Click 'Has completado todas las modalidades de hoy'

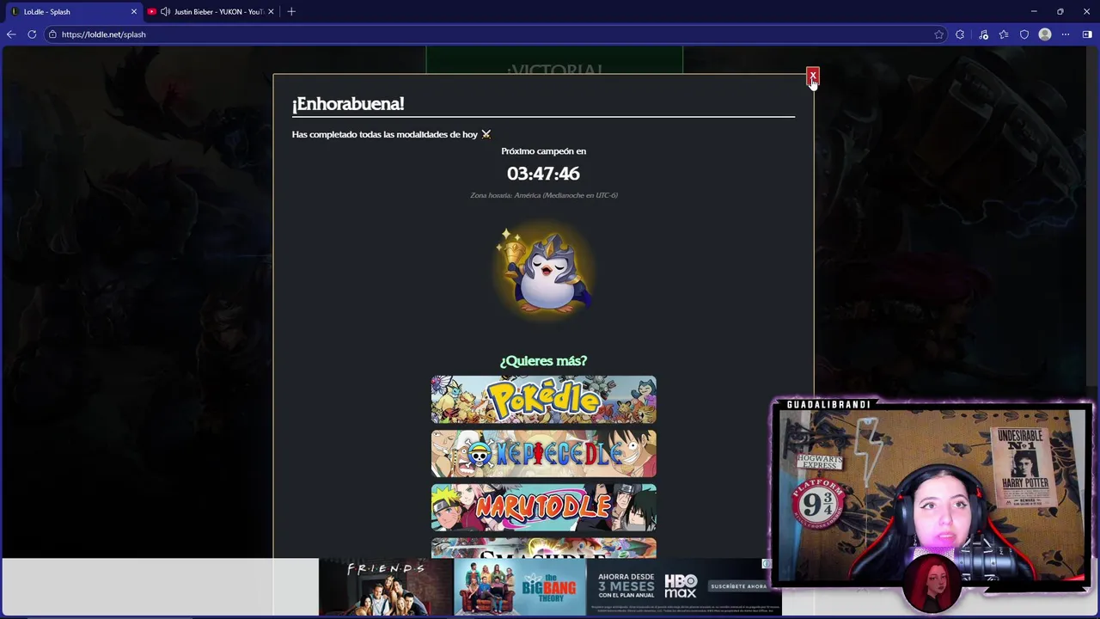pyautogui.click(x=384, y=134)
